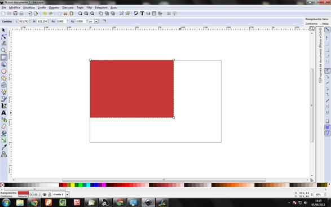Toggle snap nodes or handles button
Screen dimensions: 331x207
click(327, 71)
